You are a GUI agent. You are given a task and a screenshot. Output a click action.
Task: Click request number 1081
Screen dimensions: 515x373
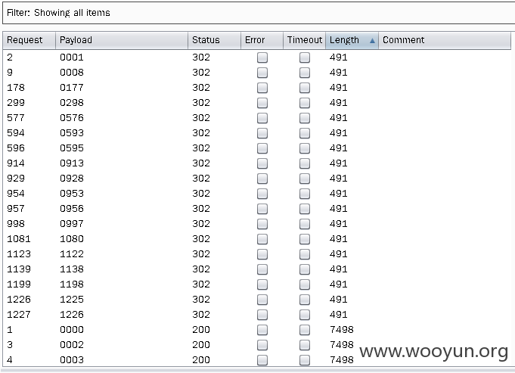[19, 239]
